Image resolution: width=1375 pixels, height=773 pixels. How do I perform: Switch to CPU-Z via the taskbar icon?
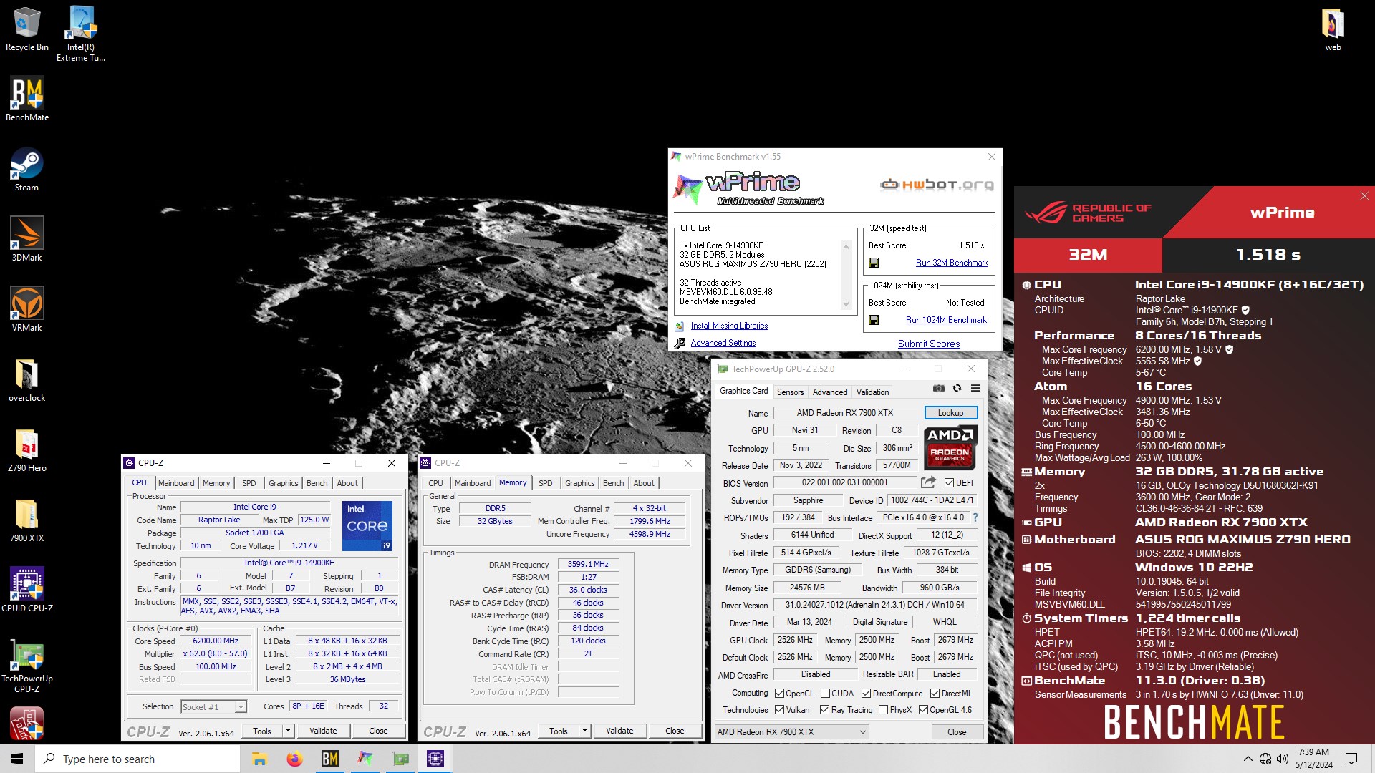pos(435,759)
